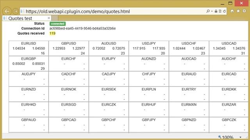Click the GBPJPY symbol label
Image resolution: width=250 pixels, height=140 pixels.
(149, 120)
